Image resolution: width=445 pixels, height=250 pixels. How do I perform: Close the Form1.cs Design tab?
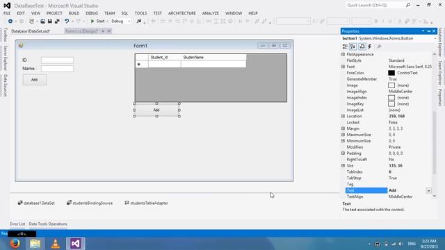108,31
